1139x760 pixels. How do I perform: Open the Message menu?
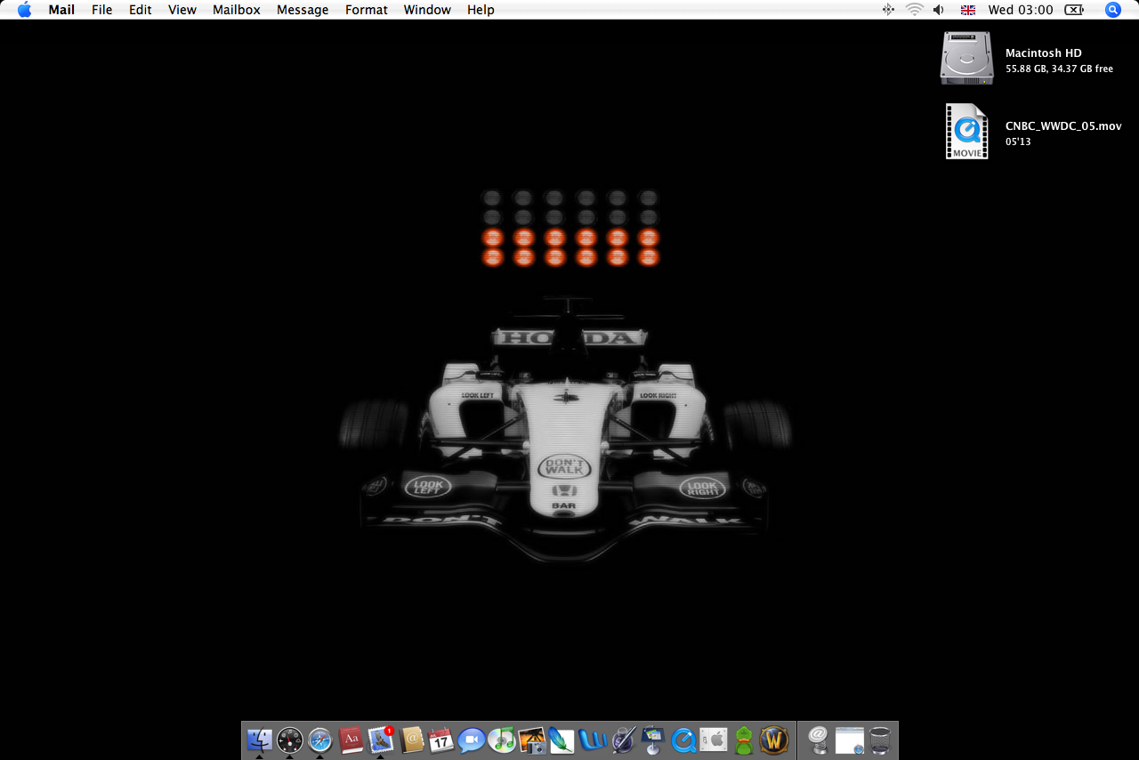coord(303,10)
